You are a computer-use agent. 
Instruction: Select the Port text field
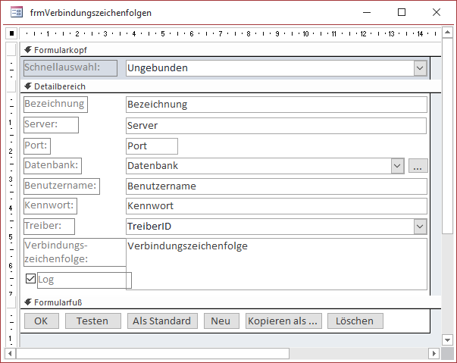click(152, 146)
